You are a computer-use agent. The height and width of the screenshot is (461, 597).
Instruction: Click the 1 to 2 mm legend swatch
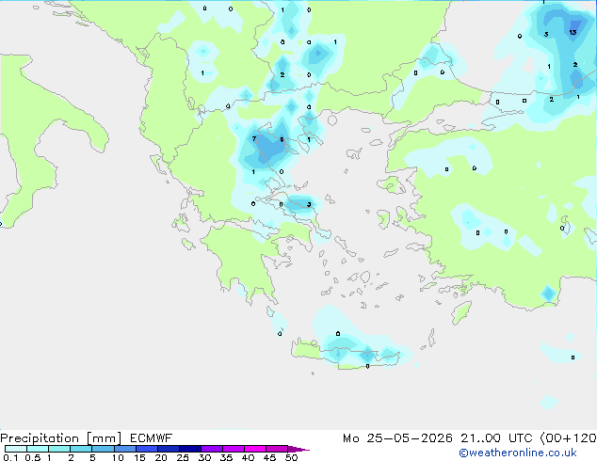59,449
